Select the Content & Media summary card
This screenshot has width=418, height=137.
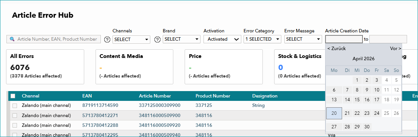coord(134,67)
